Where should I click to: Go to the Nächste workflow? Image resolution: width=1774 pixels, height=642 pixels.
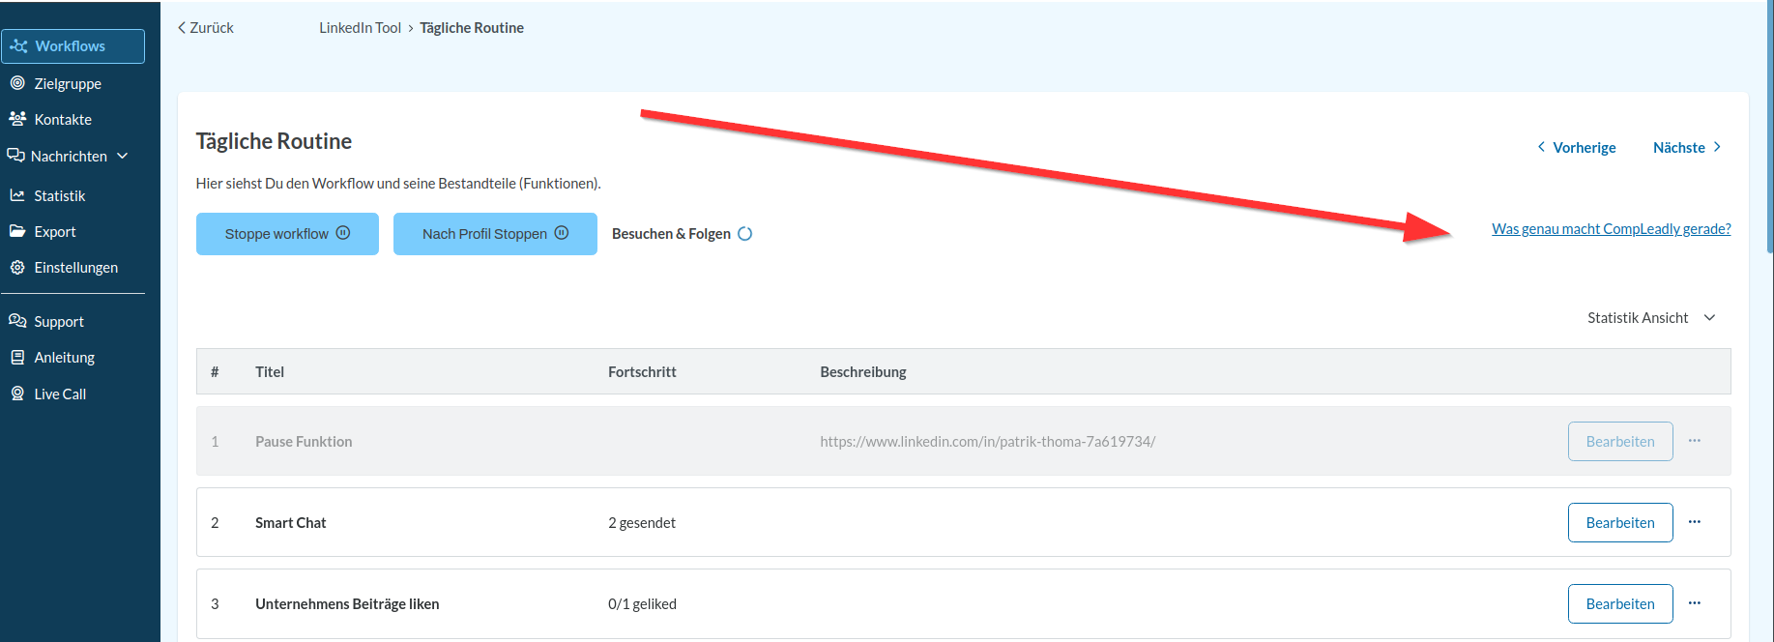tap(1687, 148)
